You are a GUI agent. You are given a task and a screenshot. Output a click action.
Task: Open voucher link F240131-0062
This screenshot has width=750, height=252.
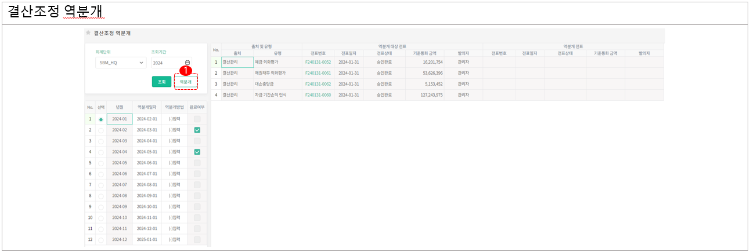pos(318,84)
